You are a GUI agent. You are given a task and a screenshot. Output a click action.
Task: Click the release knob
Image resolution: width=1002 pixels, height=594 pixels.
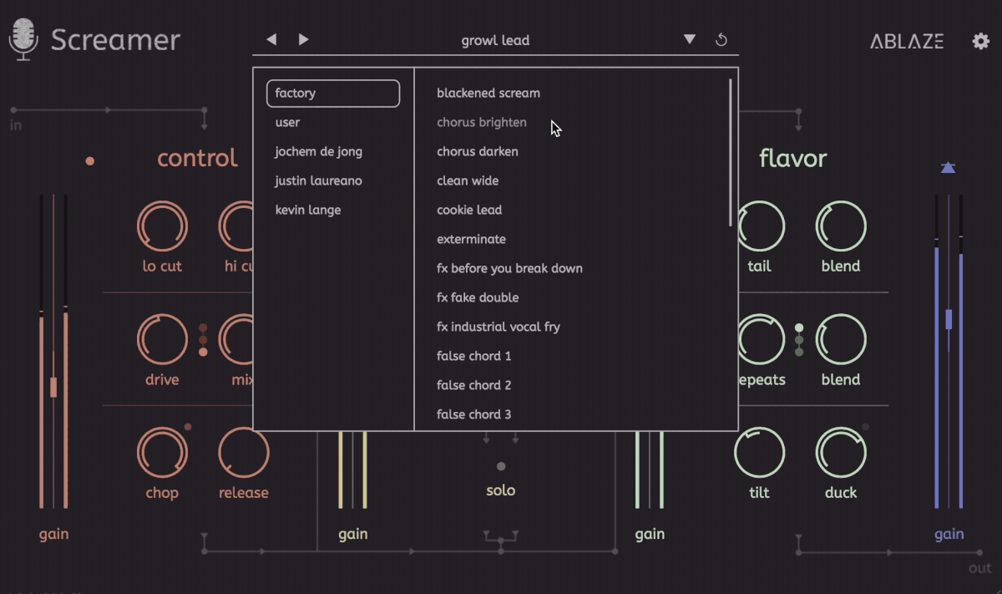244,453
